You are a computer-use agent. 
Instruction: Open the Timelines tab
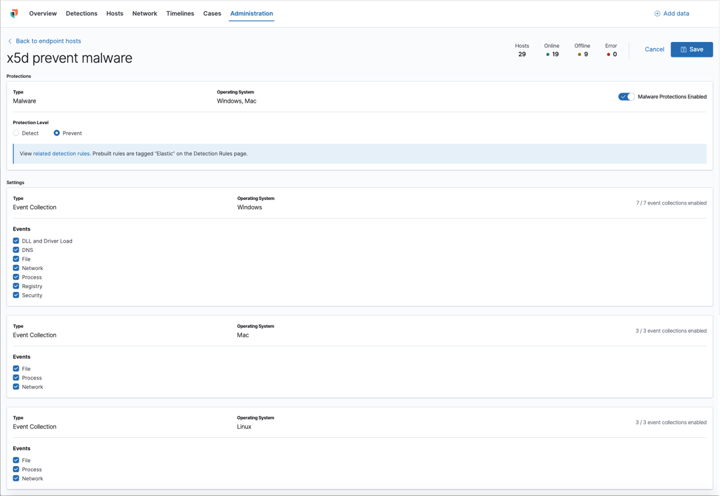(x=180, y=13)
